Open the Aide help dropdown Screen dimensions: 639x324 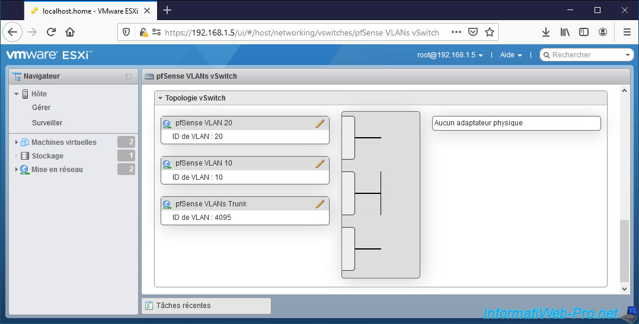point(511,55)
